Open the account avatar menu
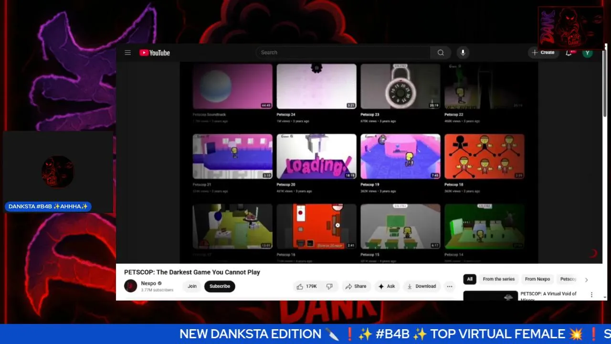611x344 pixels. tap(588, 53)
